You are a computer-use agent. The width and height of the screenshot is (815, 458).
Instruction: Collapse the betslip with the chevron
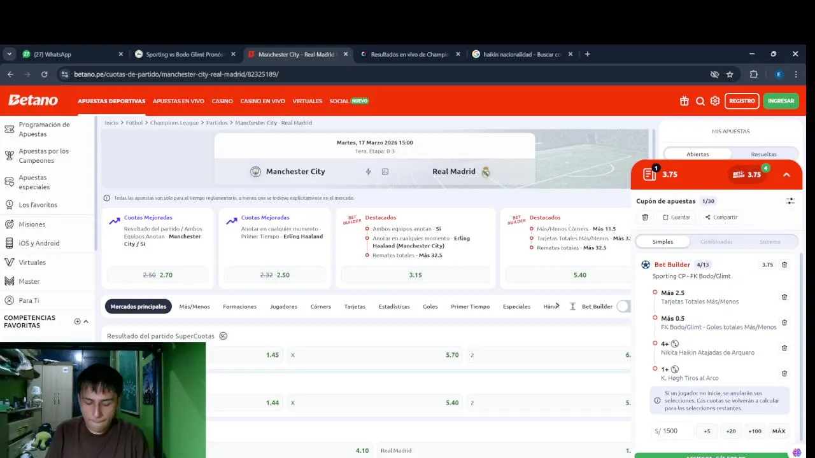786,174
